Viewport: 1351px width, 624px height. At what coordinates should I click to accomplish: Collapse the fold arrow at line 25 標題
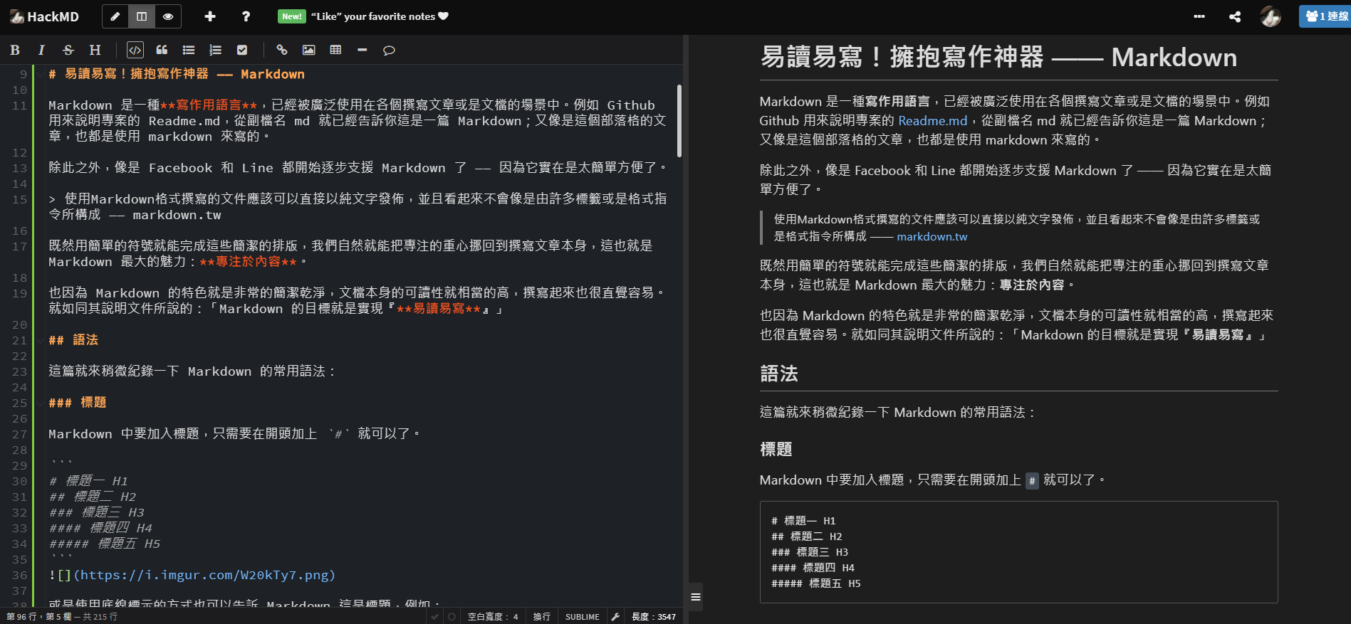click(40, 403)
